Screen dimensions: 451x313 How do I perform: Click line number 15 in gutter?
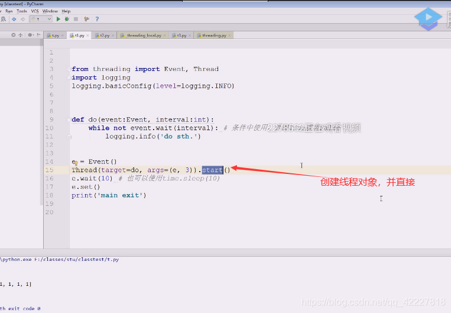(x=50, y=170)
